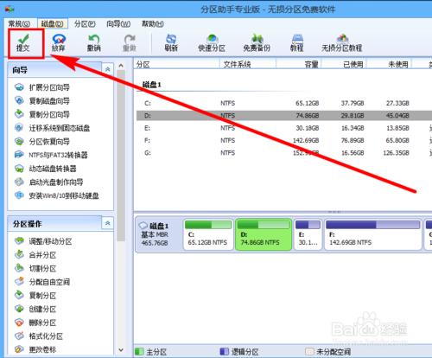This screenshot has height=358, width=432.
Task: Launch the 复制磁盘向导 wizard
Action: 41,101
